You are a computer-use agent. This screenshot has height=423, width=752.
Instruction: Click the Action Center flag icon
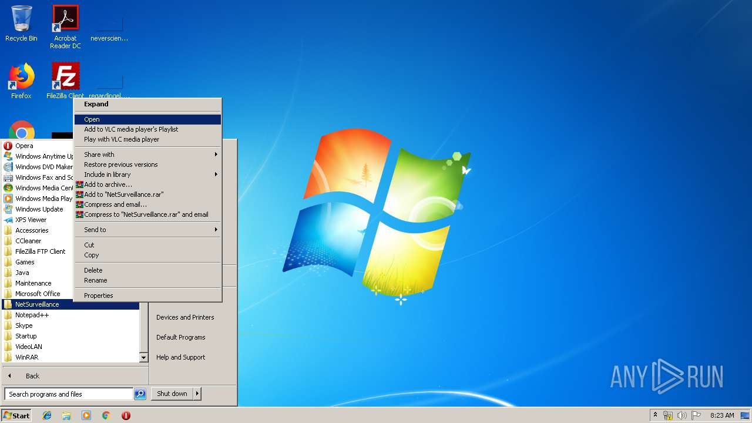(696, 415)
